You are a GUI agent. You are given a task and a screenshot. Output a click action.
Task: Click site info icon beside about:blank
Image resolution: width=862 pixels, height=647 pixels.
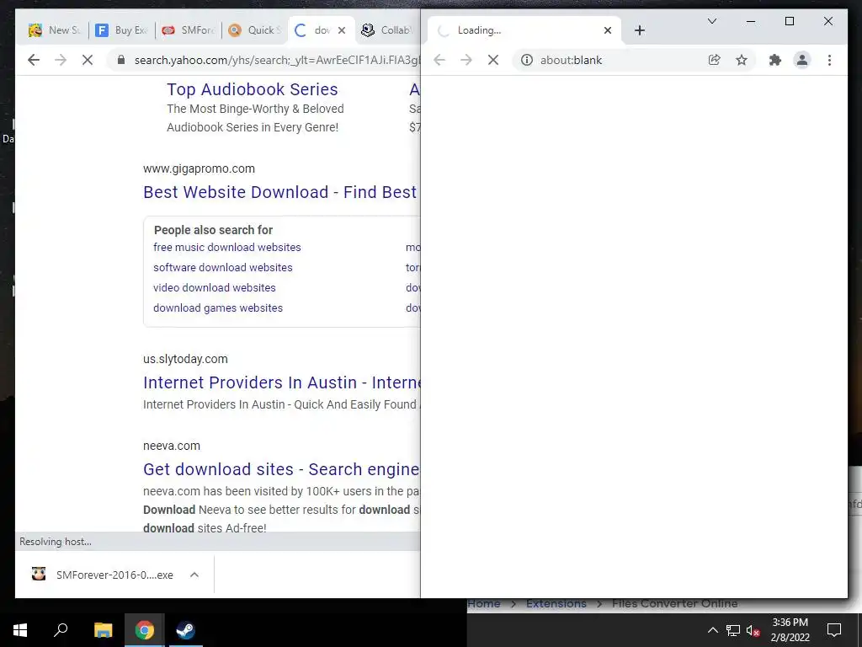pos(527,60)
